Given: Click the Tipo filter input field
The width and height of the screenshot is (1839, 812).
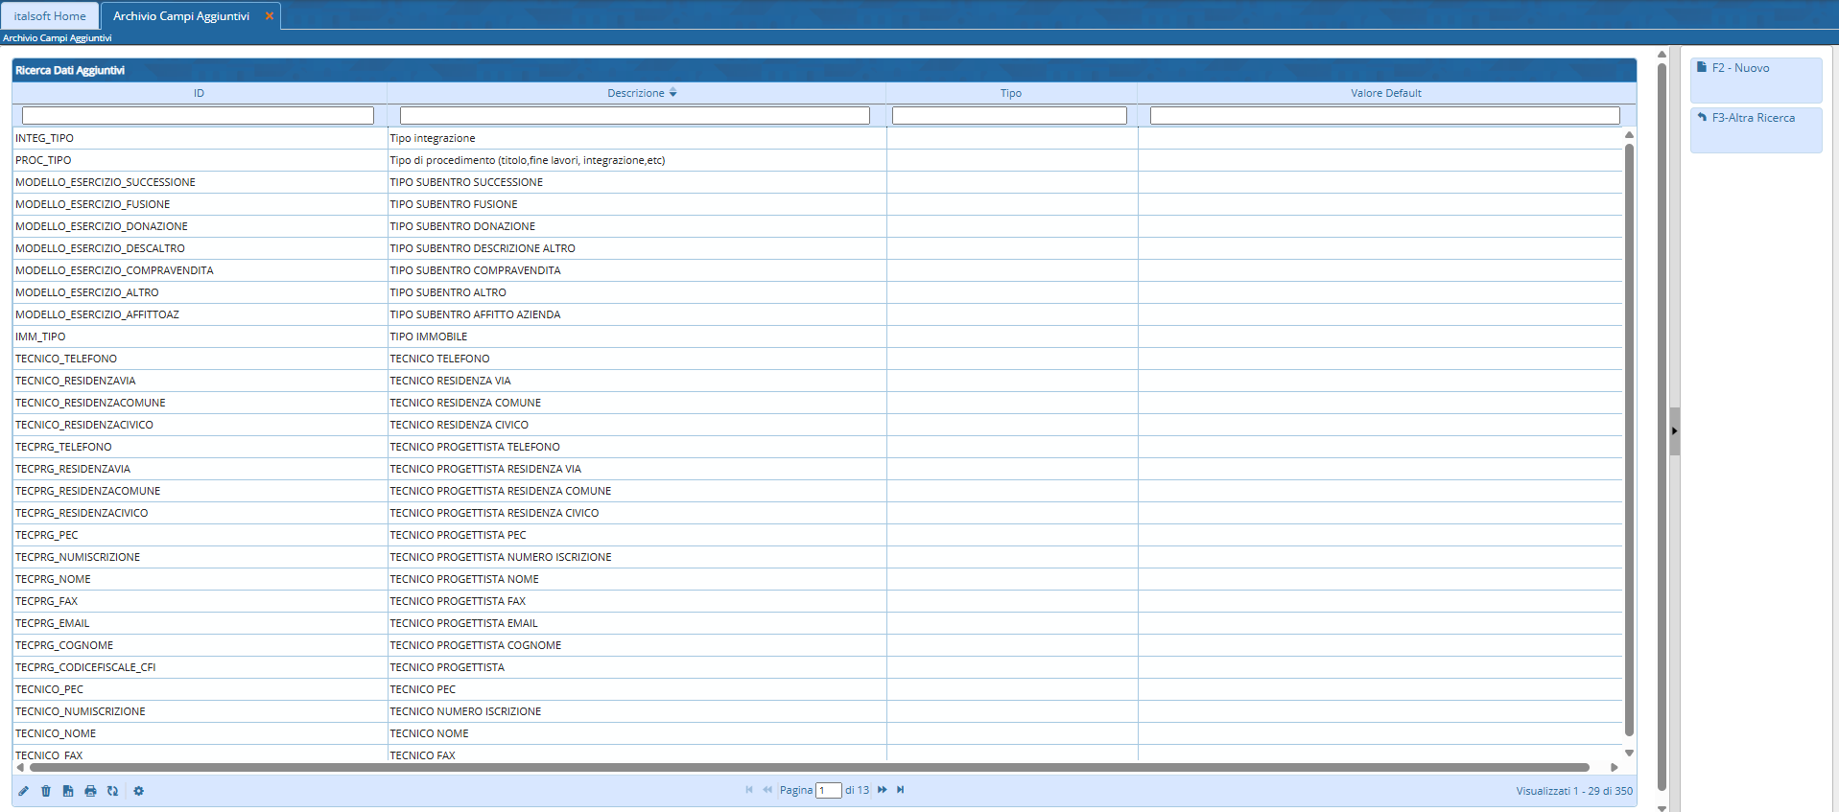Looking at the screenshot, I should pyautogui.click(x=1009, y=116).
